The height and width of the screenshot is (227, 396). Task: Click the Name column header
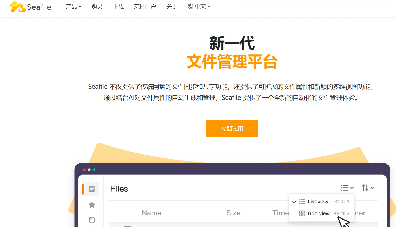click(152, 213)
